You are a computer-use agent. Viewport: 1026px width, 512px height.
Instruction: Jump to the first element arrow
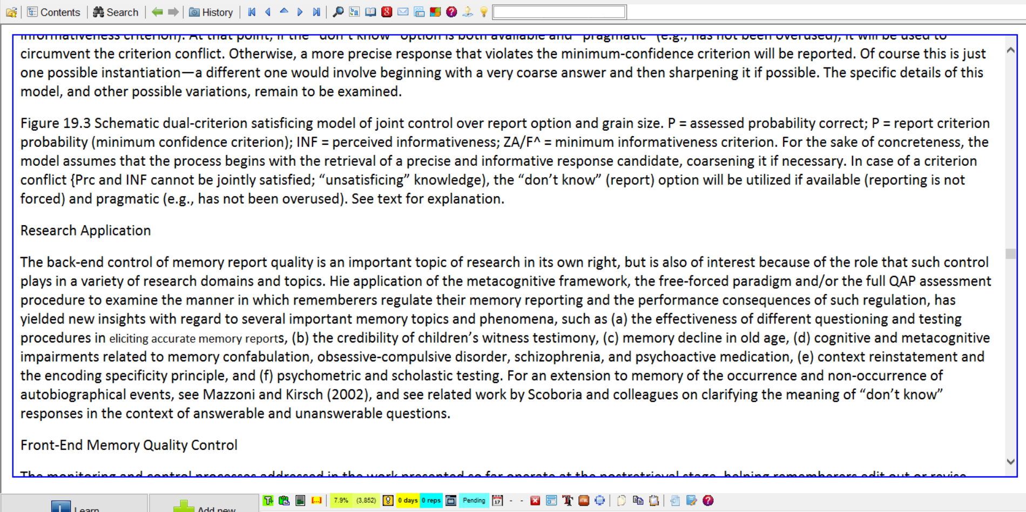[x=252, y=12]
